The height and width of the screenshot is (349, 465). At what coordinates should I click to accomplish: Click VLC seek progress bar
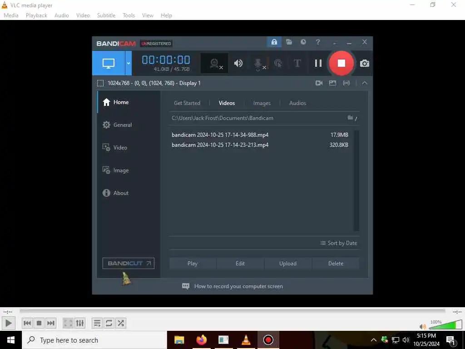coord(232,311)
